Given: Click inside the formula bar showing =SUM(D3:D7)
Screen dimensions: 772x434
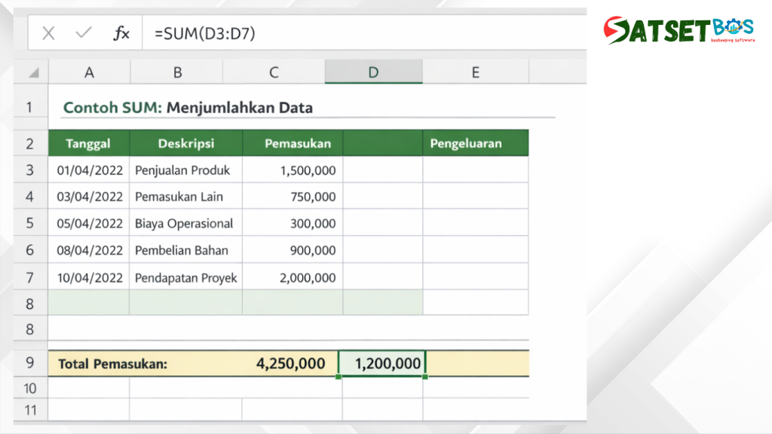Looking at the screenshot, I should (x=226, y=32).
